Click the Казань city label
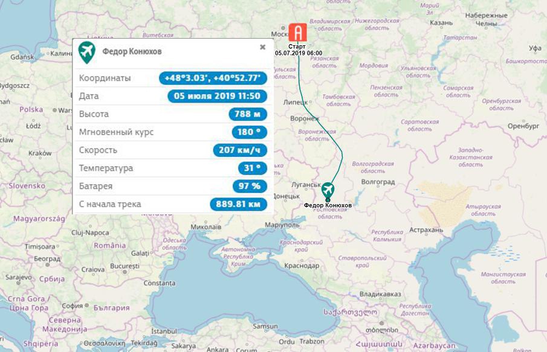This screenshot has height=352, width=547. pos(441,23)
